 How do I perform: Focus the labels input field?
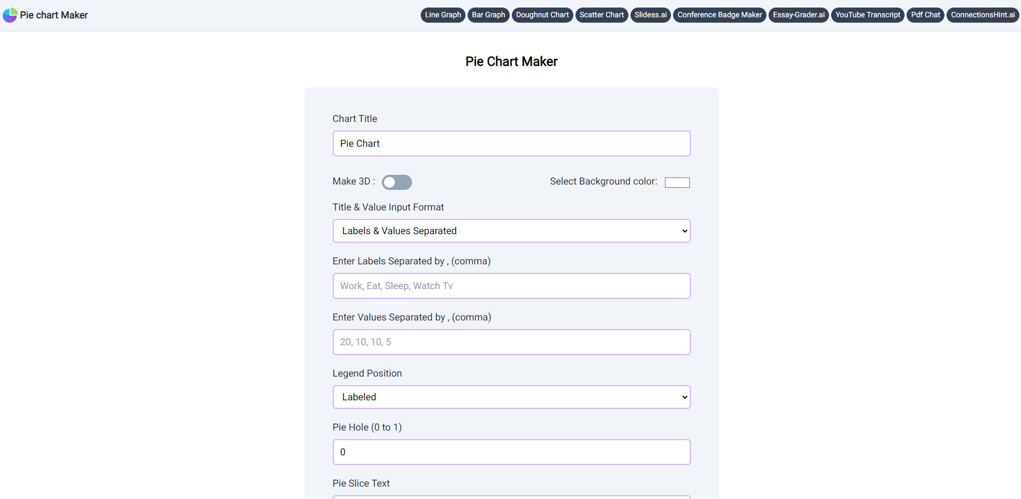pyautogui.click(x=511, y=286)
